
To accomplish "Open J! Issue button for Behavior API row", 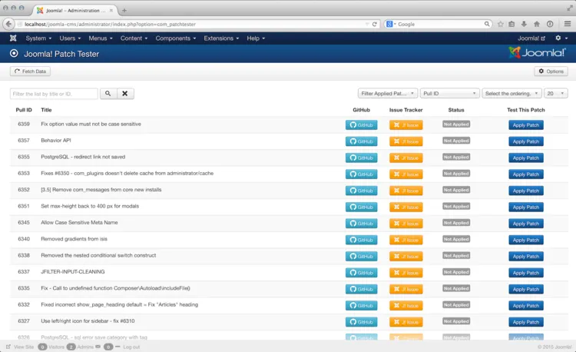I will click(406, 141).
